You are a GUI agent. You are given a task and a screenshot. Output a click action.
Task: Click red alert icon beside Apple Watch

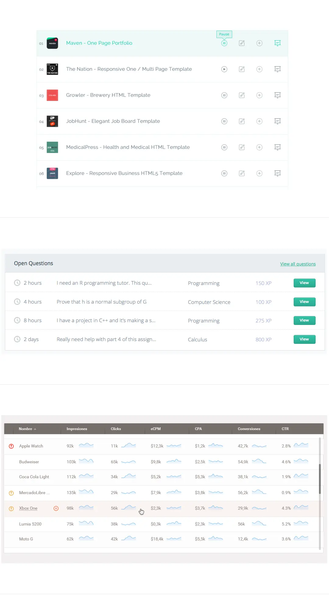pos(11,446)
